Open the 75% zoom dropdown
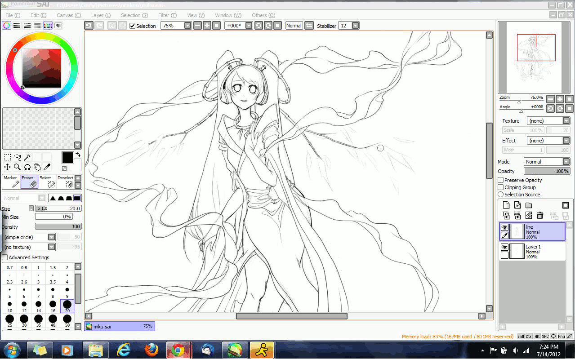The image size is (575, 359). click(188, 26)
